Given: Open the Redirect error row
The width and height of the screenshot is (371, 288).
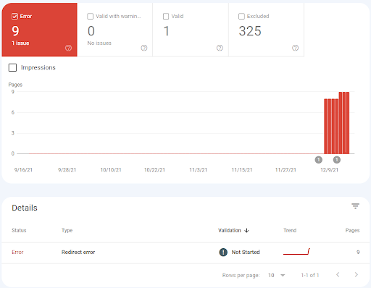Looking at the screenshot, I should point(185,253).
